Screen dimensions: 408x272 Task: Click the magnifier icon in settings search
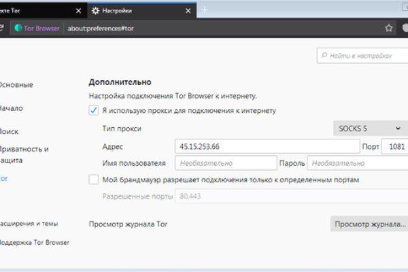tap(324, 56)
